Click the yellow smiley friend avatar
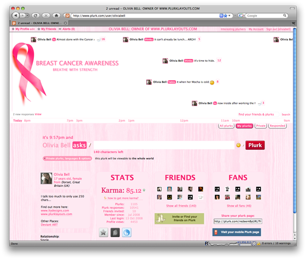Screen dimensions: 306x259 pyautogui.click(x=169, y=197)
